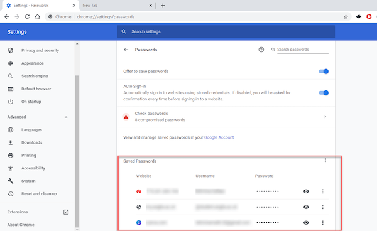377x231 pixels.
Task: Open Reset and clean up settings
Action: click(x=39, y=194)
